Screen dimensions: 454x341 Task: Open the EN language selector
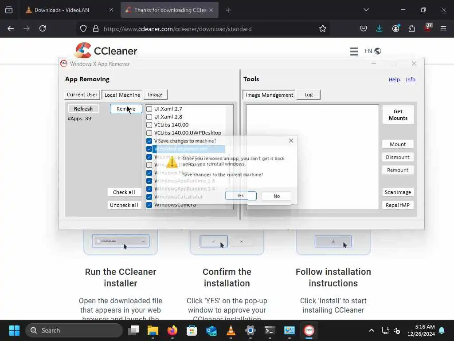(x=372, y=52)
